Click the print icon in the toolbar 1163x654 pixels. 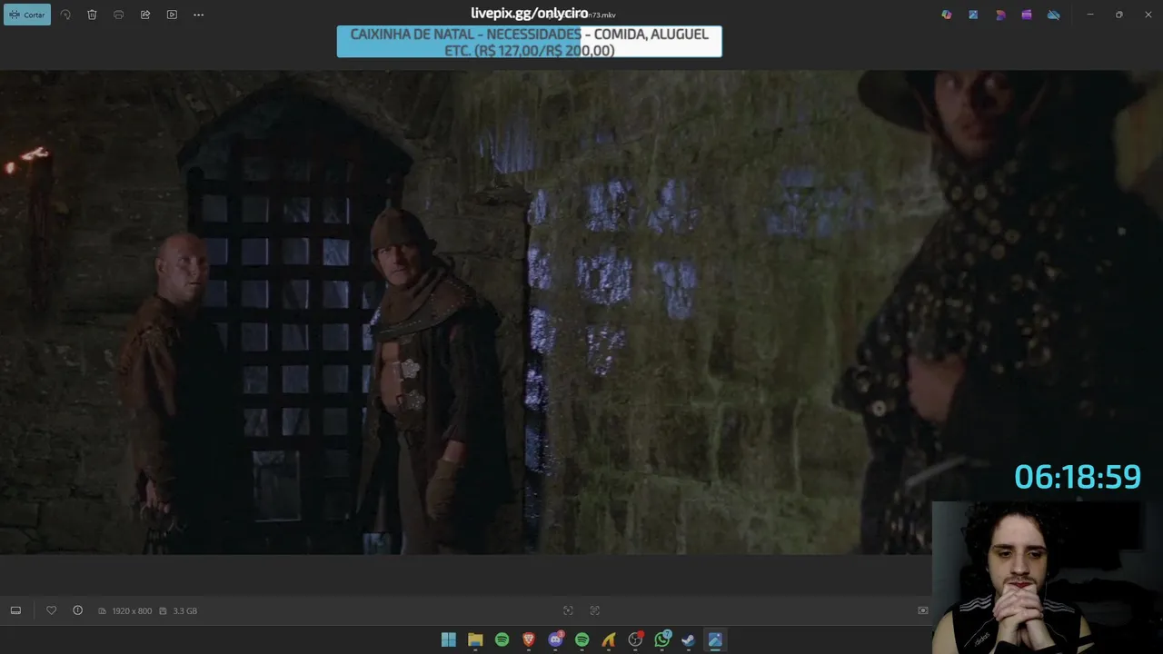[x=118, y=15]
